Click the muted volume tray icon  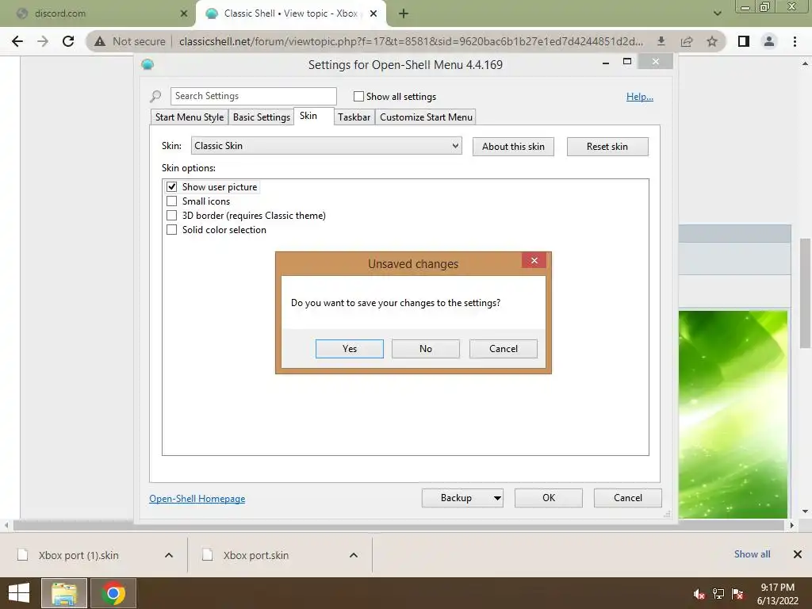pos(699,594)
